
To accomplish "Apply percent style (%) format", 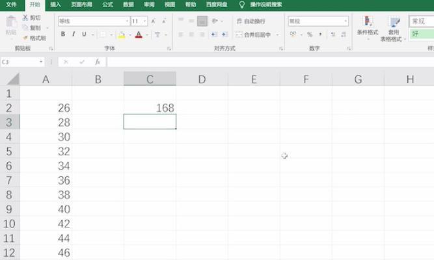I will pyautogui.click(x=310, y=34).
